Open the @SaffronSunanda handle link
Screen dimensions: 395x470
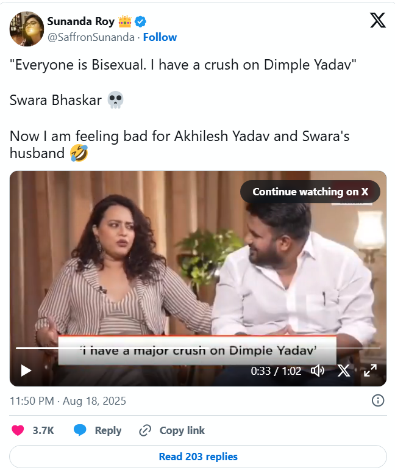[91, 37]
